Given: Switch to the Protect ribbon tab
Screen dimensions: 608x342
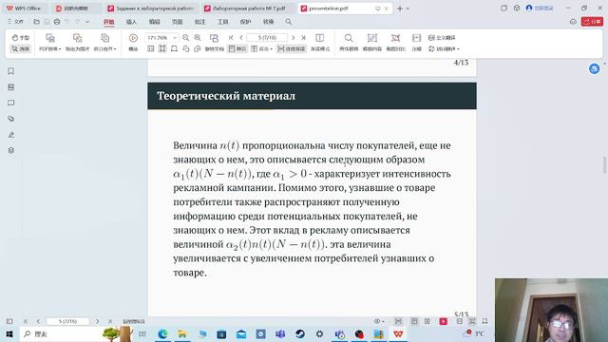Looking at the screenshot, I should click(x=245, y=22).
